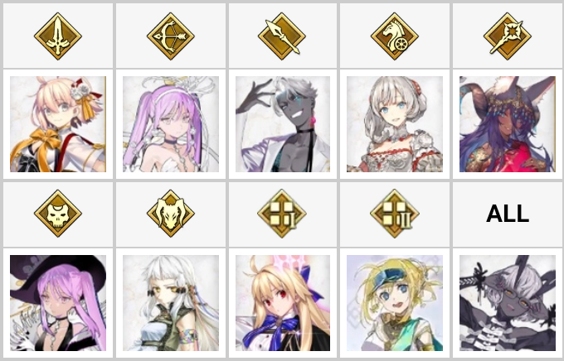
Task: Open the dark-skinned white-coat Lancer portrait
Action: [283, 124]
